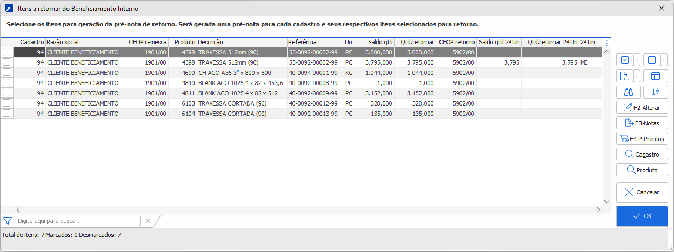
Task: Expand the mark all dropdown arrow
Action: click(637, 60)
